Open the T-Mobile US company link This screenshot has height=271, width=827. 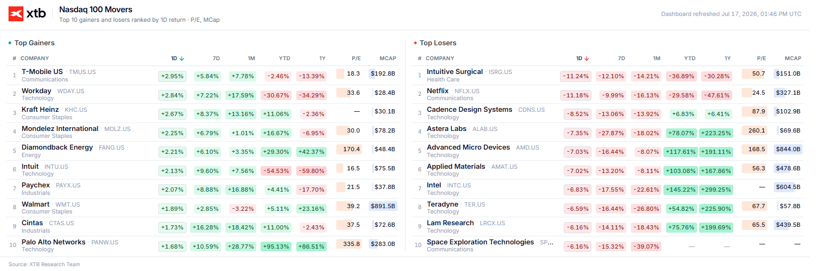pyautogui.click(x=42, y=71)
